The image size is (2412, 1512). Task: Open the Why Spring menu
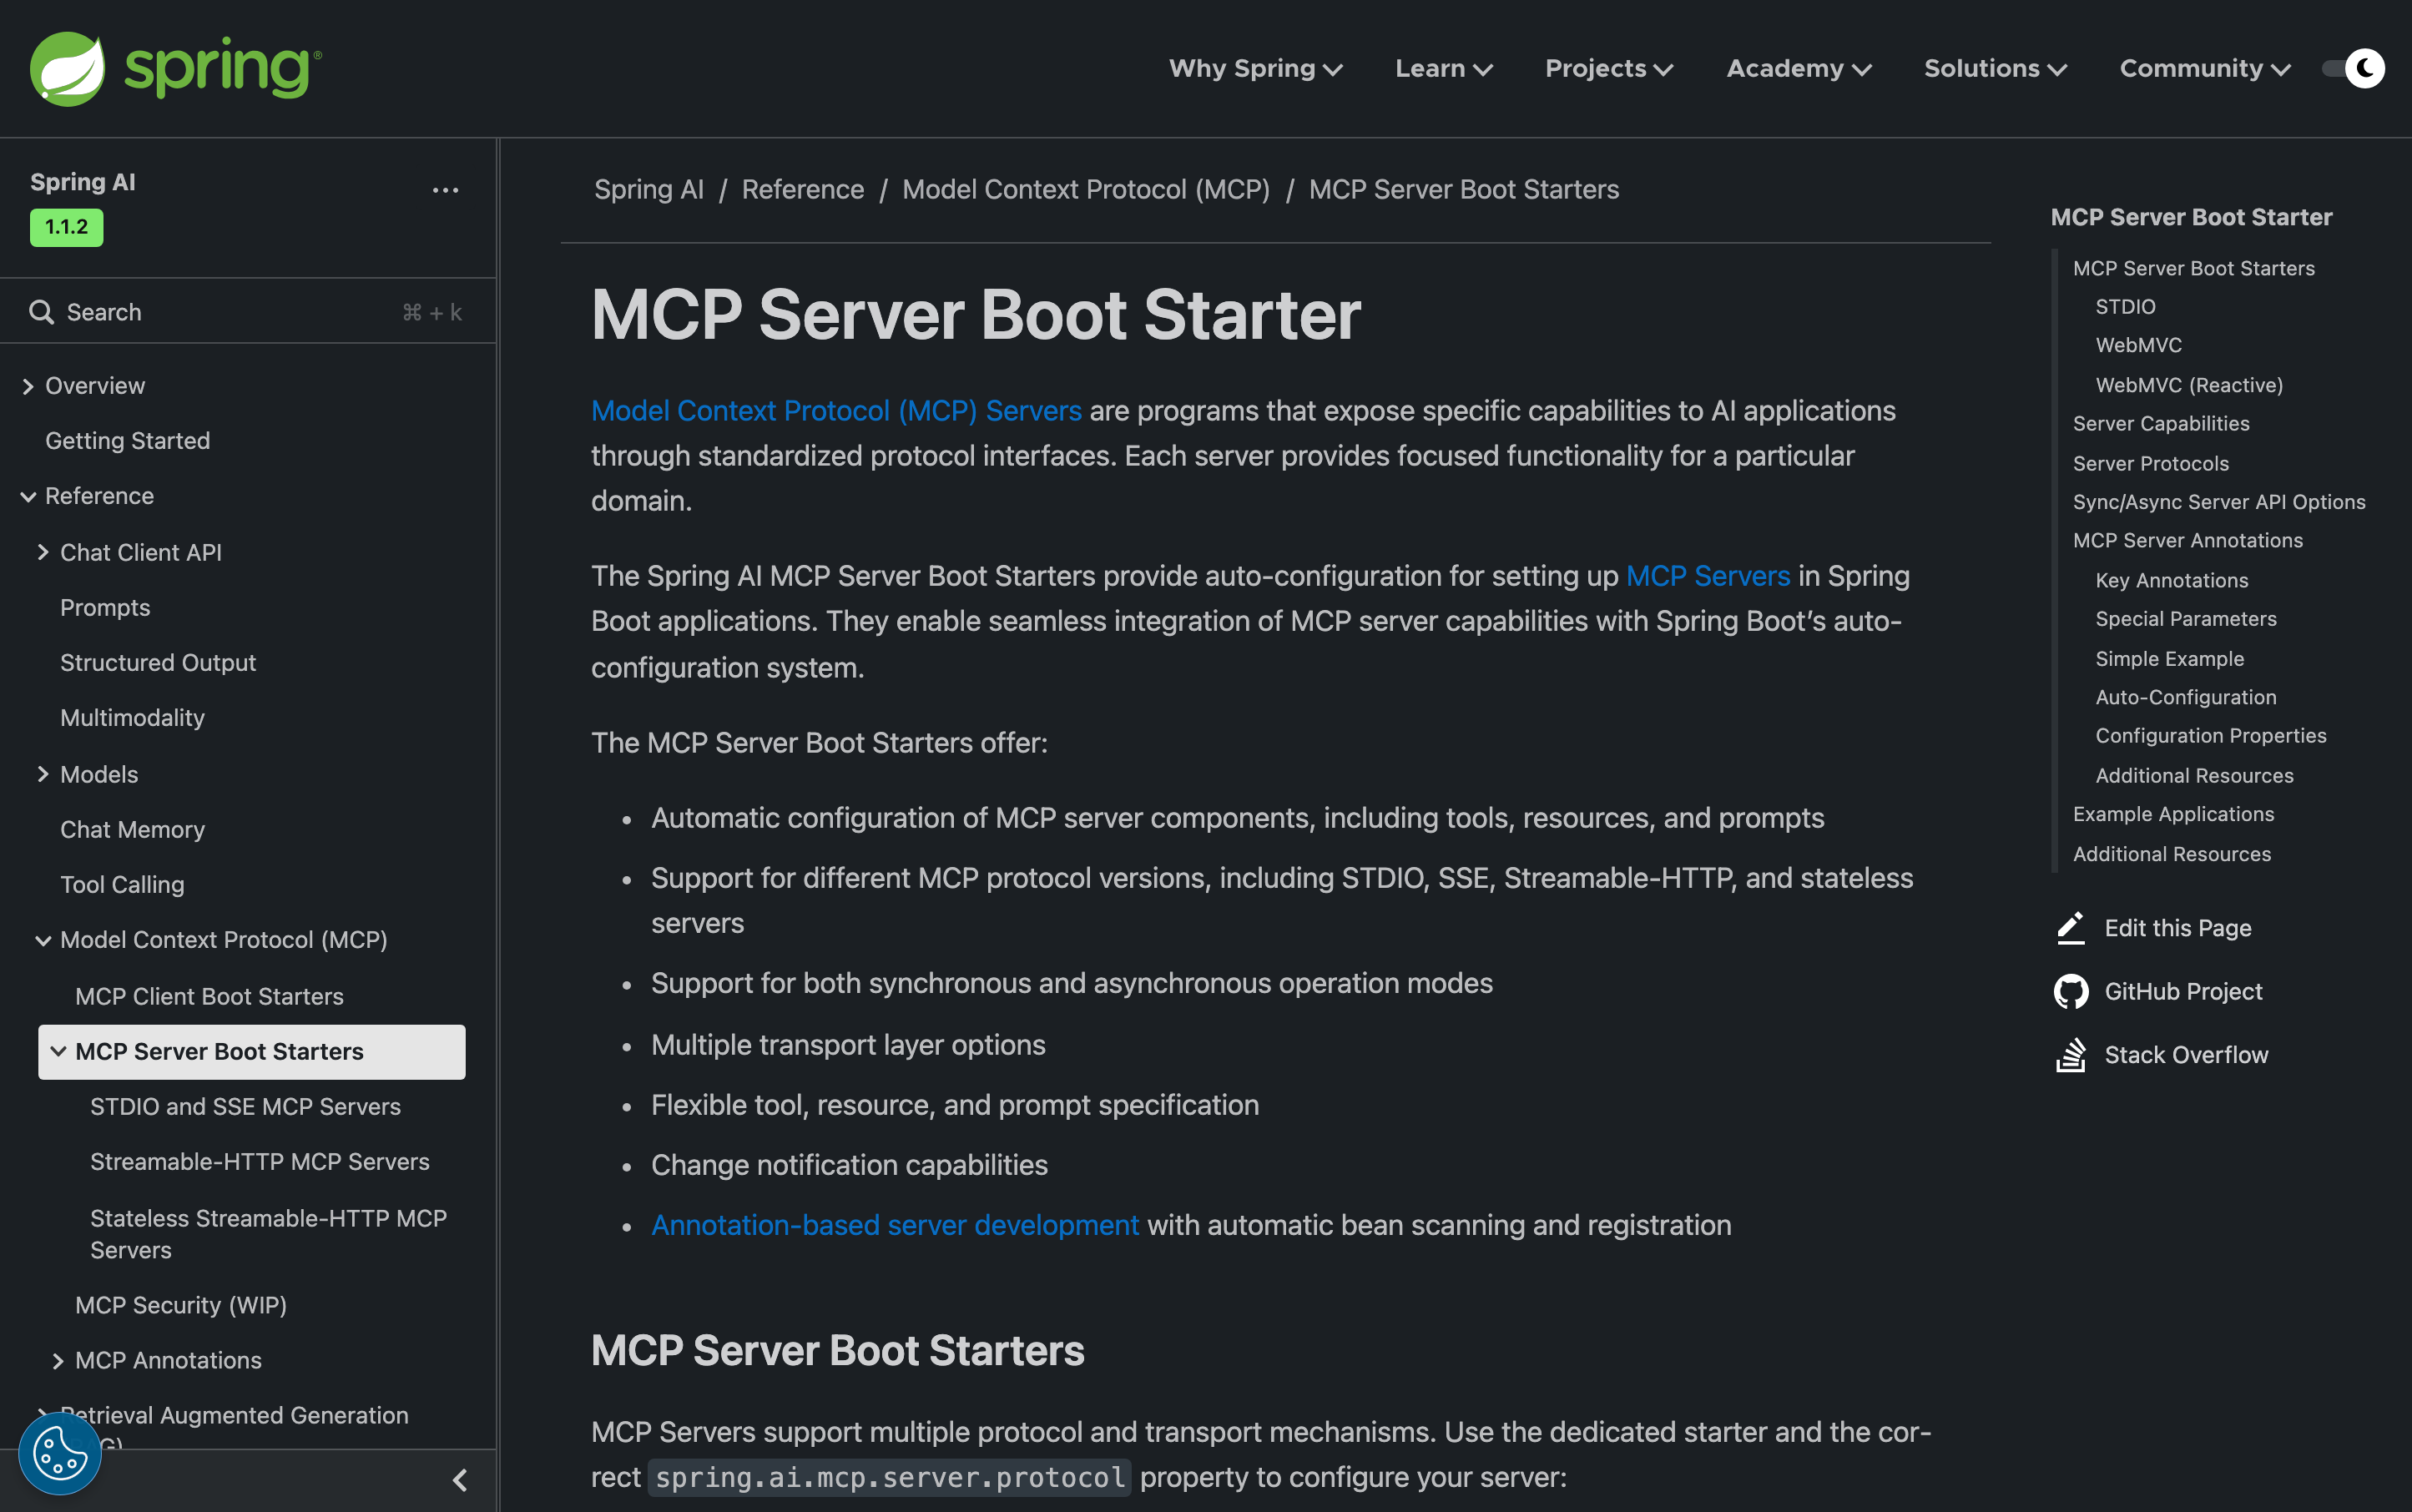pos(1255,68)
